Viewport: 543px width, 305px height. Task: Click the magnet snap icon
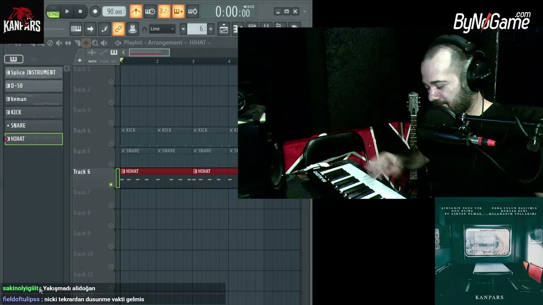click(145, 29)
